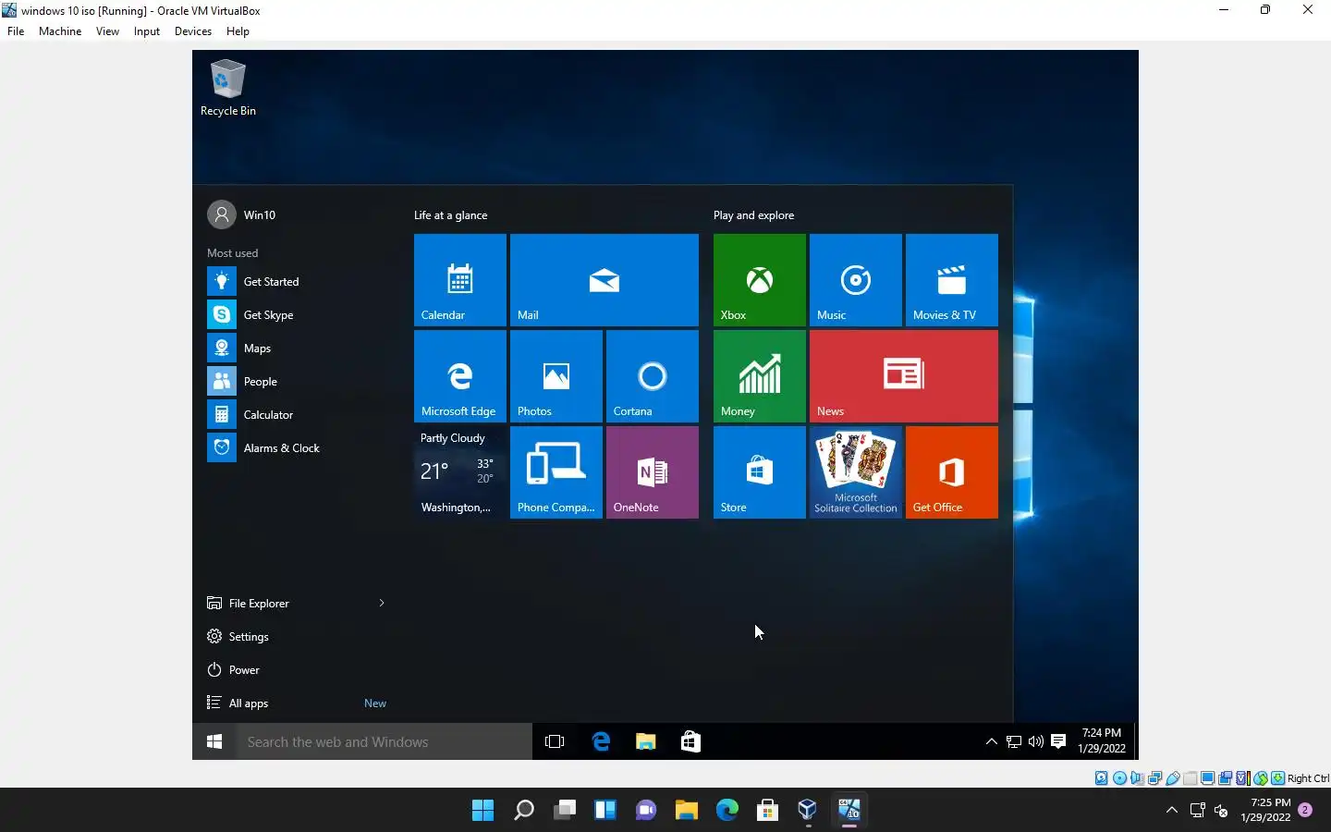The image size is (1331, 832).
Task: Click the guest Windows 10 Start button
Action: click(x=214, y=741)
